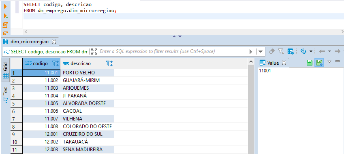Open the filter history dropdown arrow
Image resolution: width=344 pixels, height=154 pixels.
tap(261, 52)
